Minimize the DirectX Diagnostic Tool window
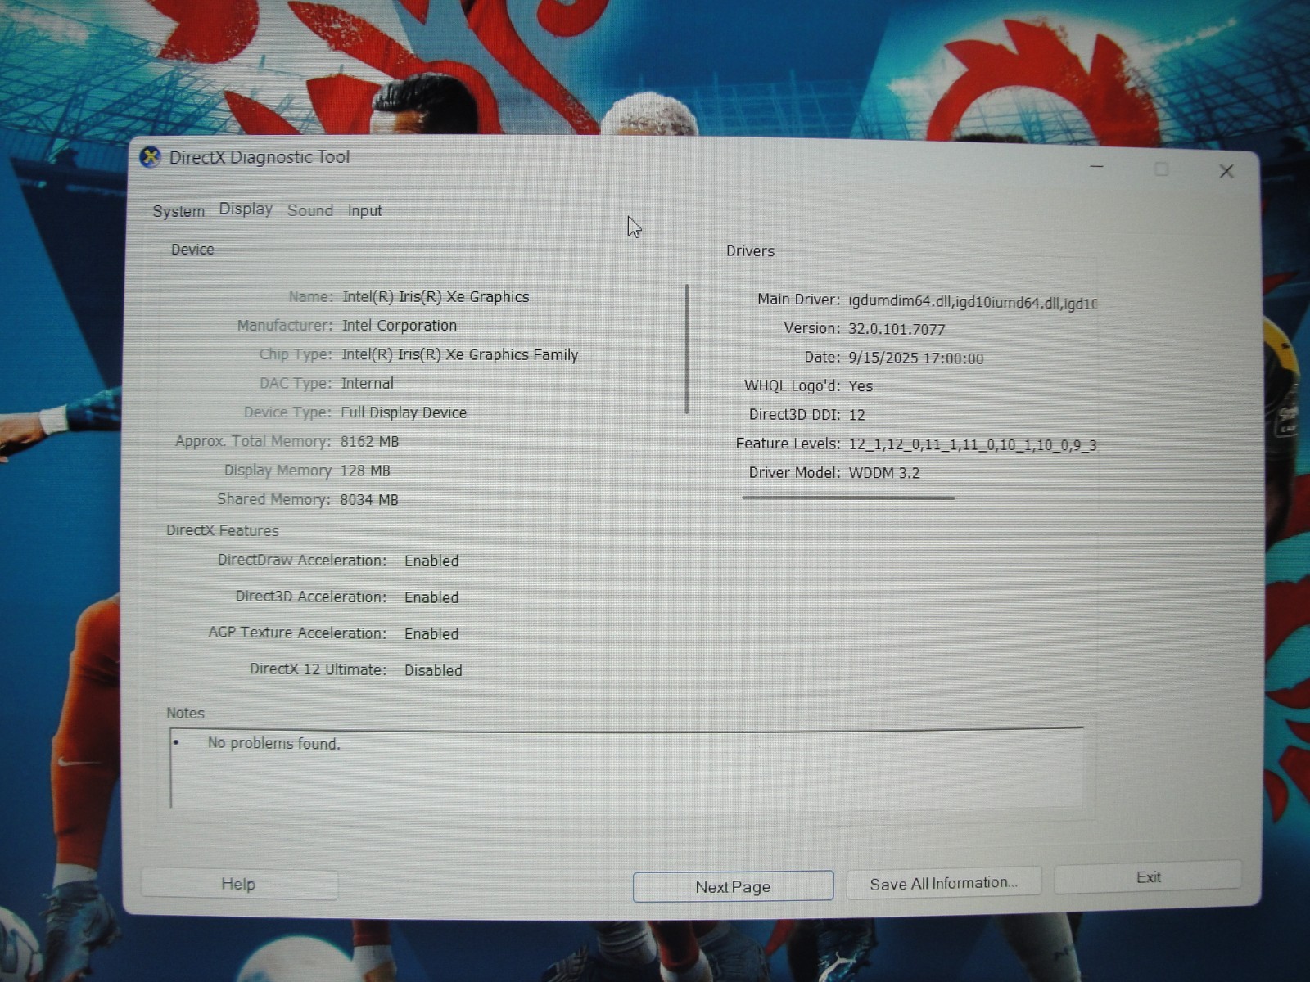This screenshot has width=1310, height=982. point(1097,167)
